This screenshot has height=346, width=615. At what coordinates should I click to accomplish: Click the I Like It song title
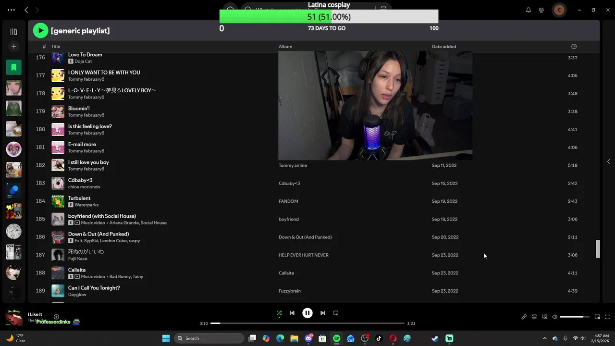[x=35, y=314]
